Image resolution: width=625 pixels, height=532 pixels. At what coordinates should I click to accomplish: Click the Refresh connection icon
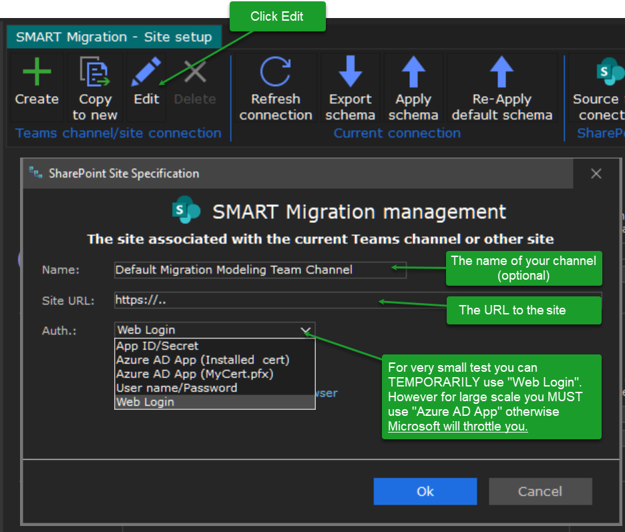(x=275, y=71)
